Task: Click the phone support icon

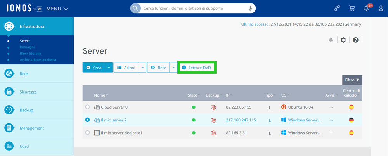Action: pyautogui.click(x=337, y=9)
